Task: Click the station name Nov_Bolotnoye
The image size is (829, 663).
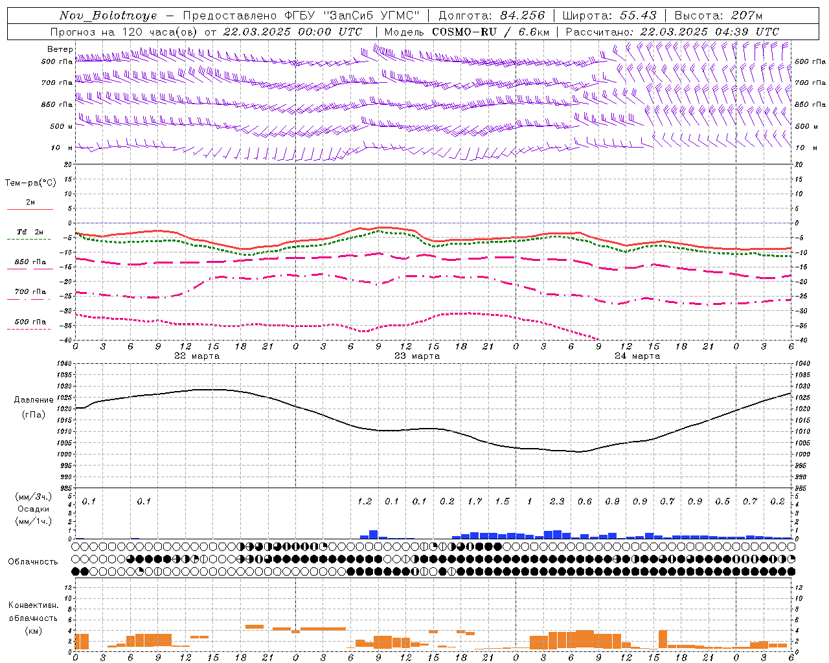Action: [108, 16]
